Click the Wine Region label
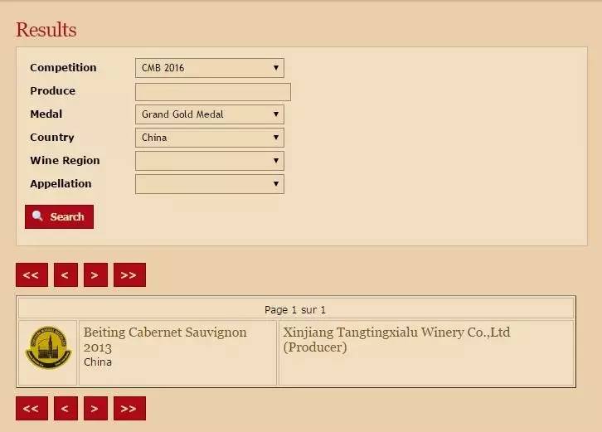The image size is (602, 432). point(65,161)
